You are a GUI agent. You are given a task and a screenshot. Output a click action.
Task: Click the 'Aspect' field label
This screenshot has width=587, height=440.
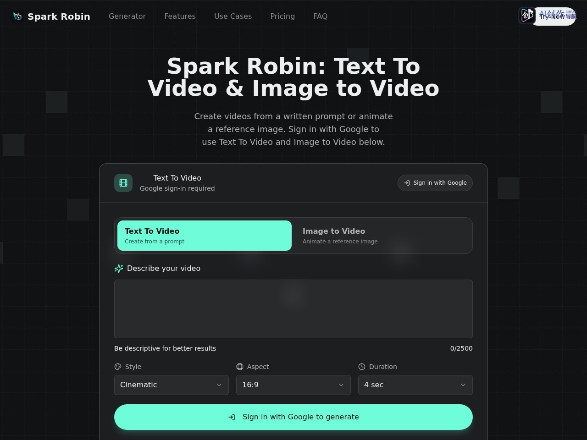[258, 367]
